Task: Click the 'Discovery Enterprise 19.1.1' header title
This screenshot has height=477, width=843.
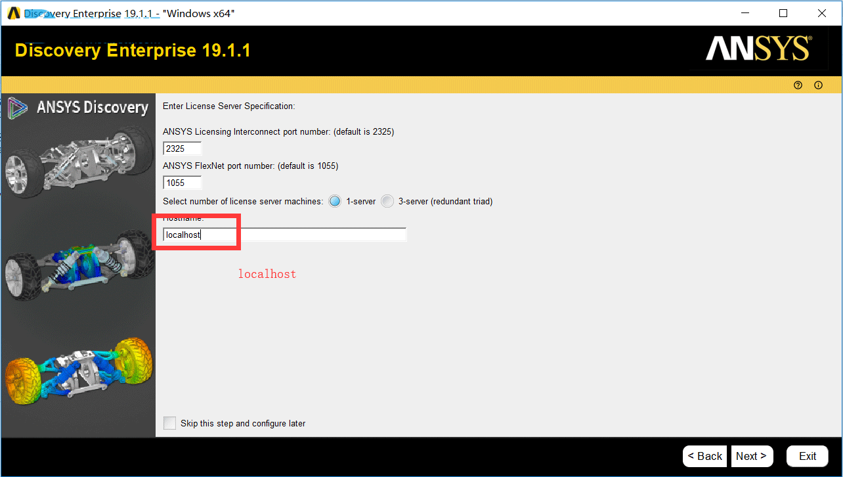Action: (133, 51)
